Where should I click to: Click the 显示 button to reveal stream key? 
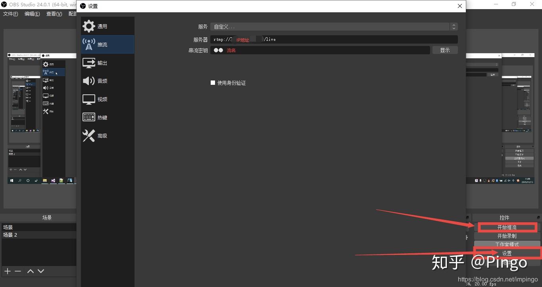[445, 50]
